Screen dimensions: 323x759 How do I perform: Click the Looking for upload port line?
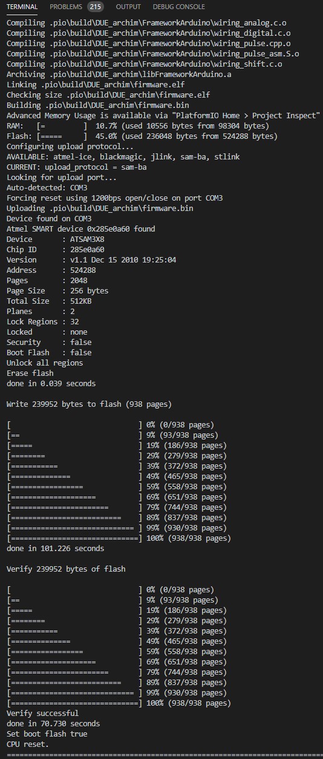point(62,178)
